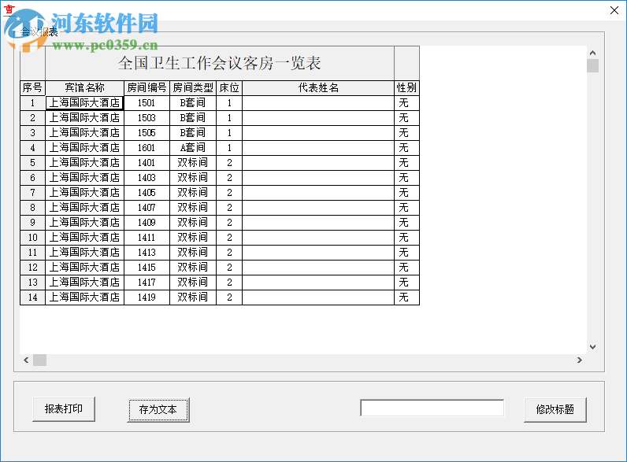Screen dimensions: 627x462
Task: Click room number cell 1405
Action: pos(147,193)
